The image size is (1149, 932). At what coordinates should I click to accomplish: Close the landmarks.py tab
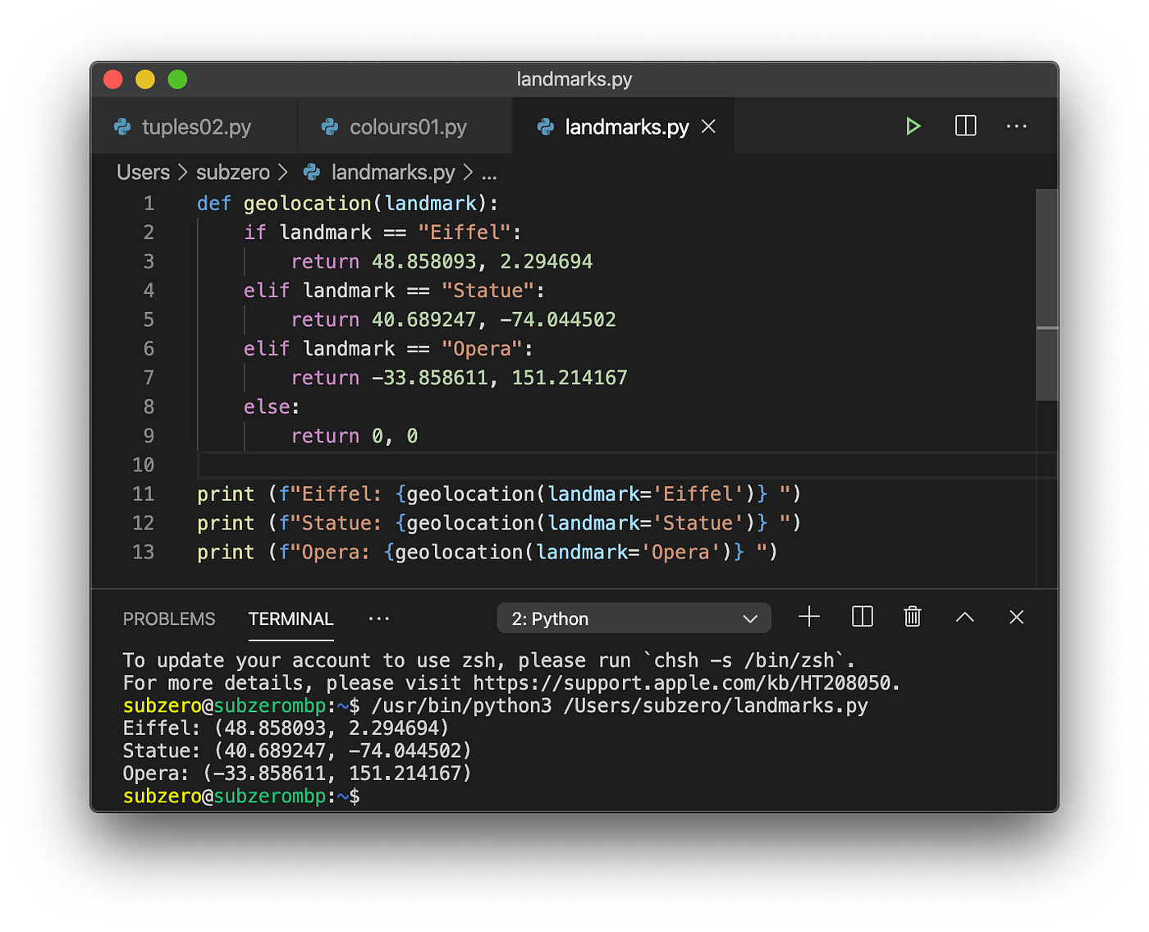(x=708, y=126)
